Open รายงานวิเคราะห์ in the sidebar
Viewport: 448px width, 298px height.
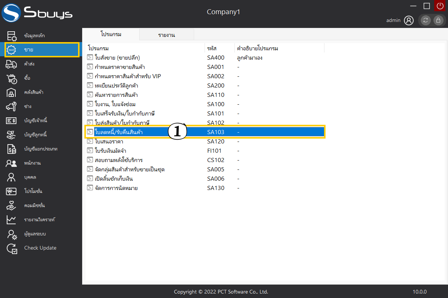(x=40, y=220)
